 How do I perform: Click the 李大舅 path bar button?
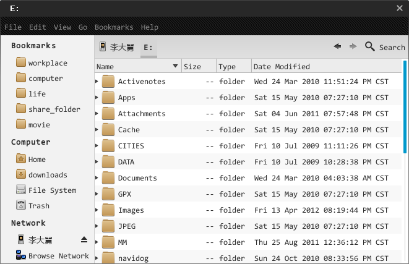click(116, 47)
